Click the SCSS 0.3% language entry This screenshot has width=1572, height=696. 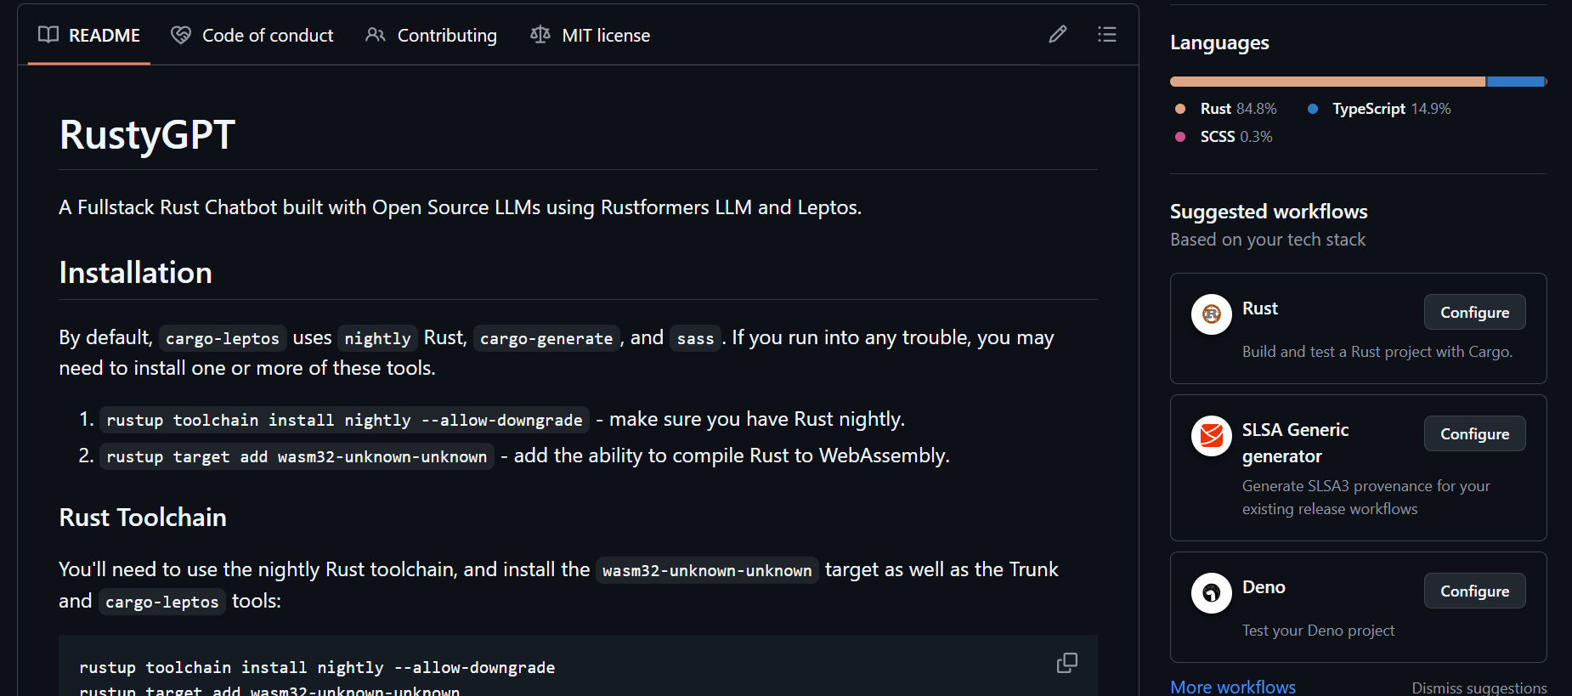tap(1236, 137)
